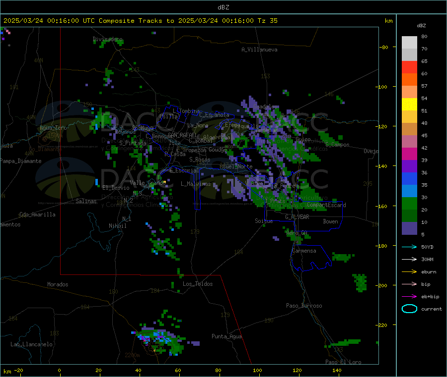Screen dimensions: 447x377
Task: Click the green echo east of Carmensa
Action: click(343, 257)
